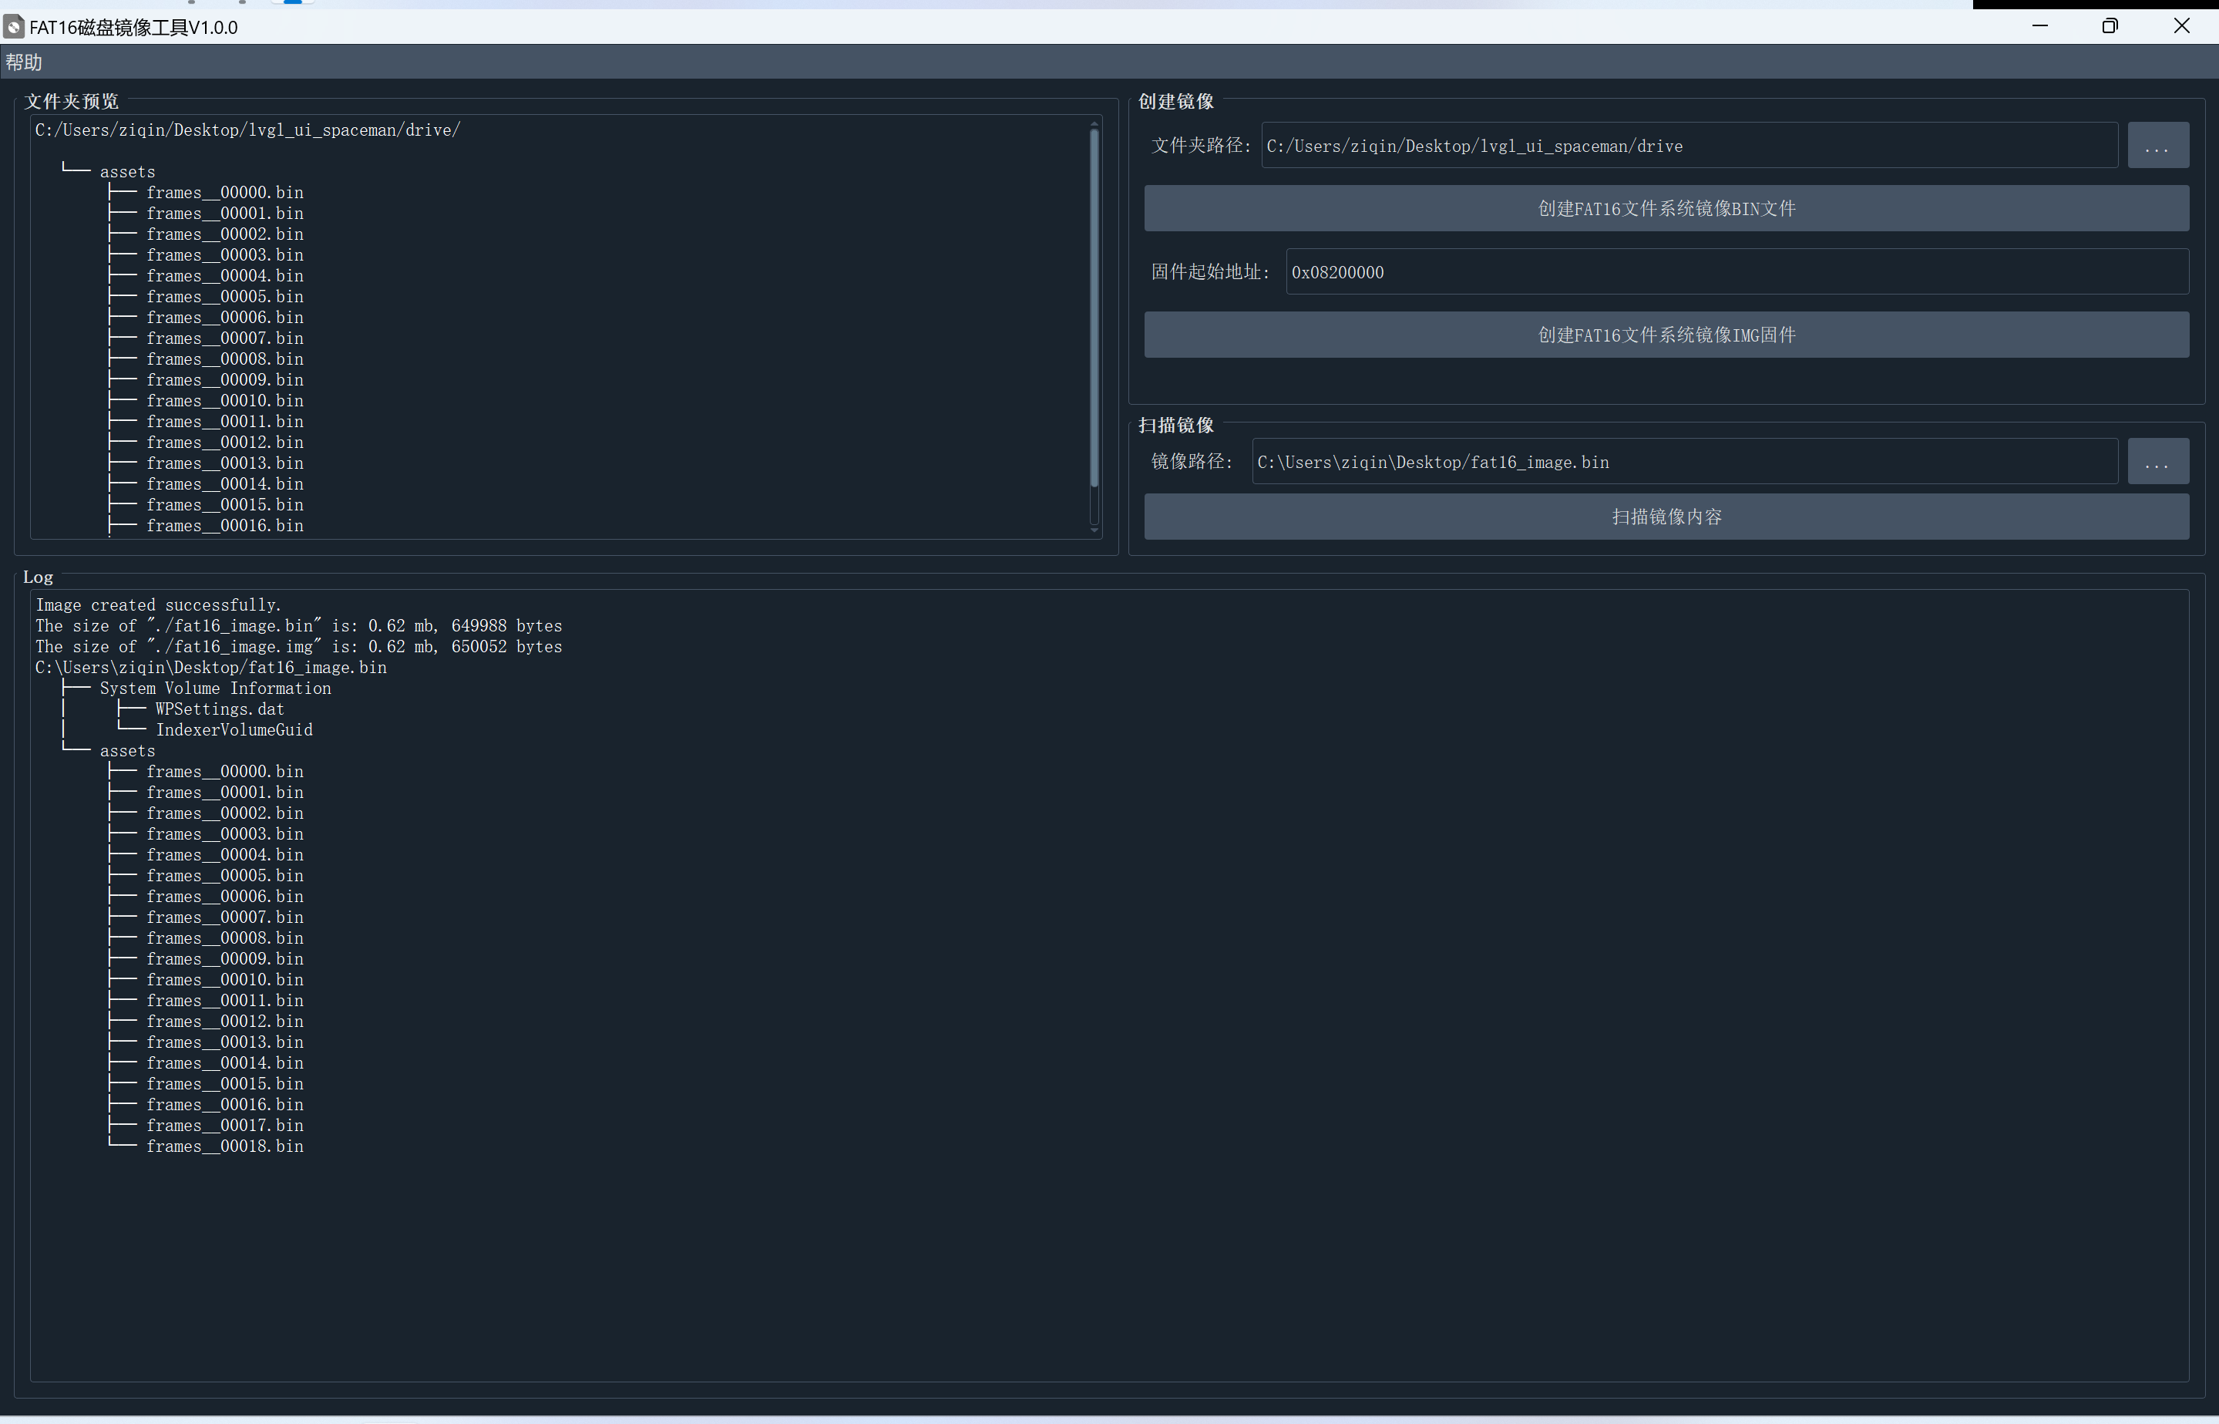Viewport: 2219px width, 1424px height.
Task: Restore down the FAT16 tool window
Action: point(2110,26)
